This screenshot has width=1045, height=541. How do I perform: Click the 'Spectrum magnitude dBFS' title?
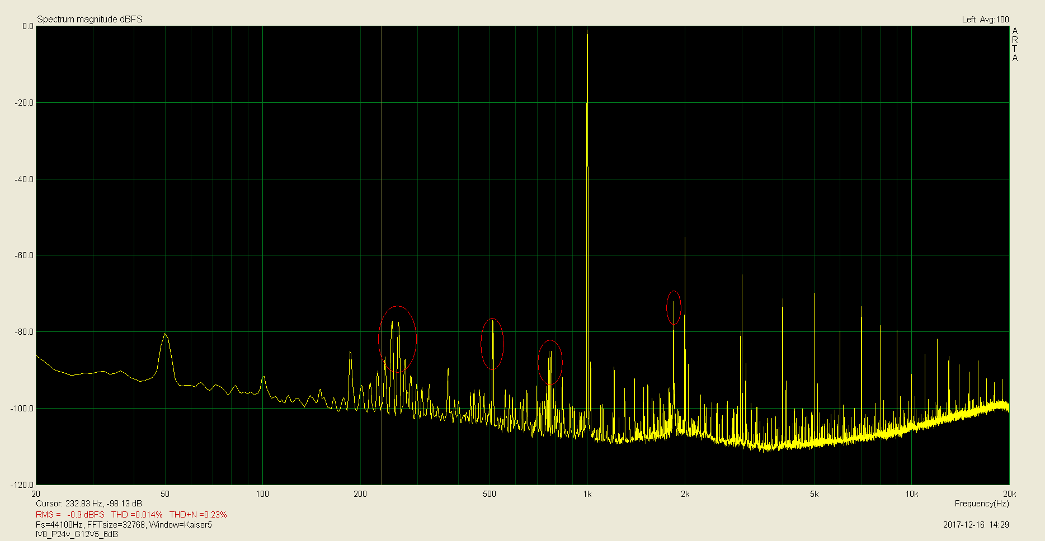click(x=90, y=19)
